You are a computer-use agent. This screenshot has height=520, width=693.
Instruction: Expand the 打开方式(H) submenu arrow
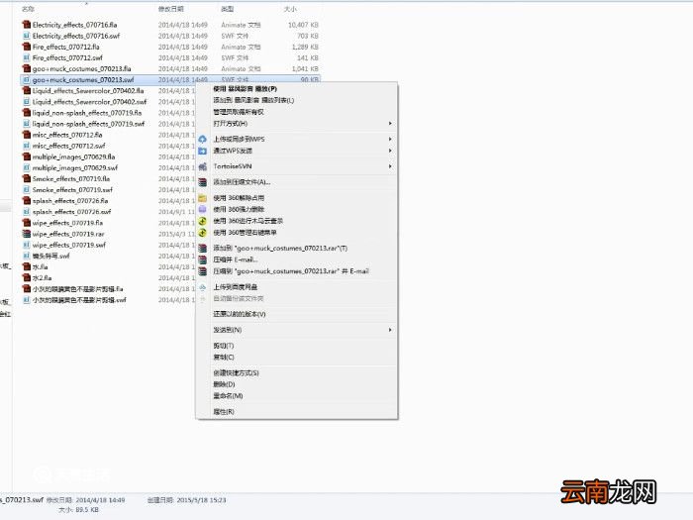pos(391,124)
